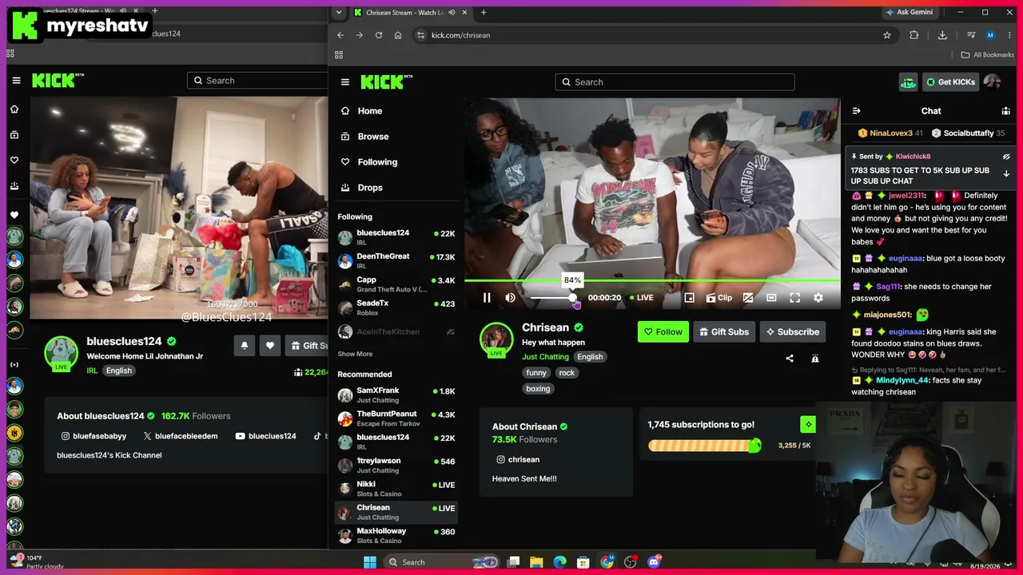Open SamXFrank in Recommended list

[396, 395]
